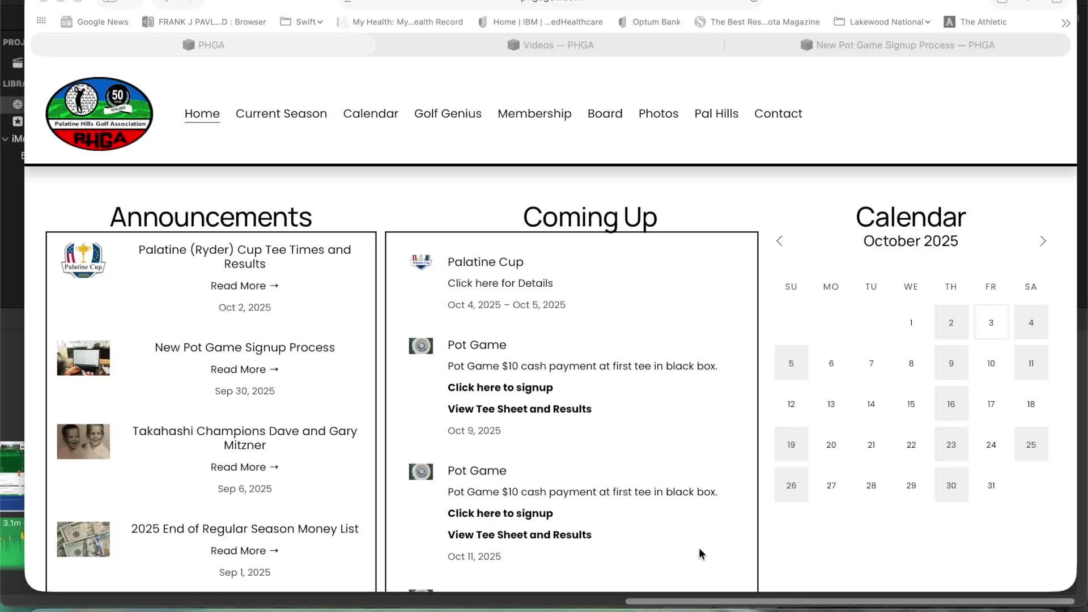Switch to the Videos — PHGA tab
The width and height of the screenshot is (1088, 612).
tap(550, 45)
